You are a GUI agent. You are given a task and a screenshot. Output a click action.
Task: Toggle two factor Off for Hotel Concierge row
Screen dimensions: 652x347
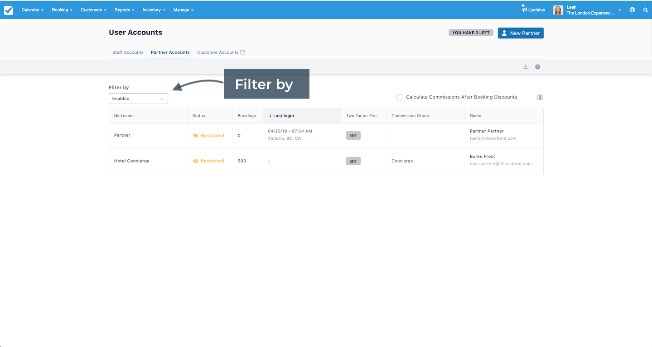(x=353, y=161)
